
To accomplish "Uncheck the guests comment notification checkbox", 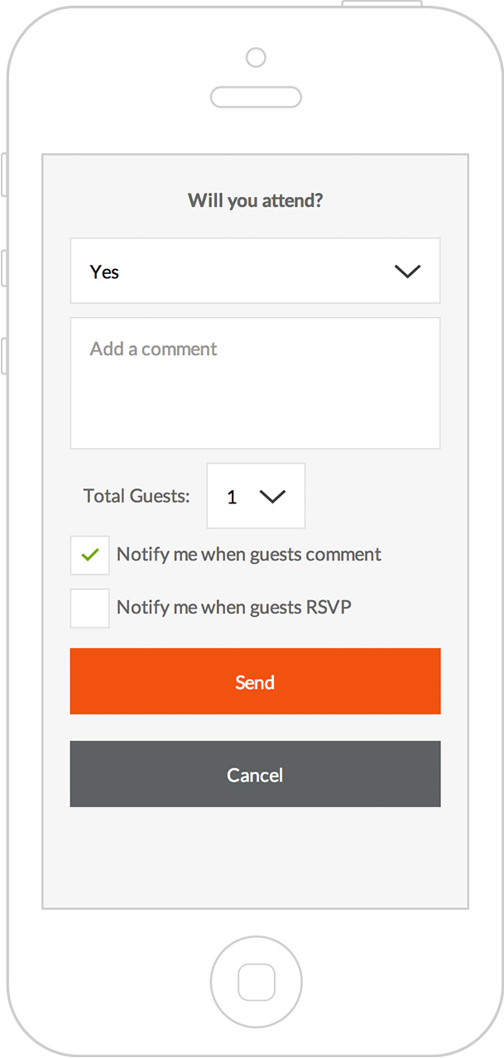I will [x=89, y=555].
